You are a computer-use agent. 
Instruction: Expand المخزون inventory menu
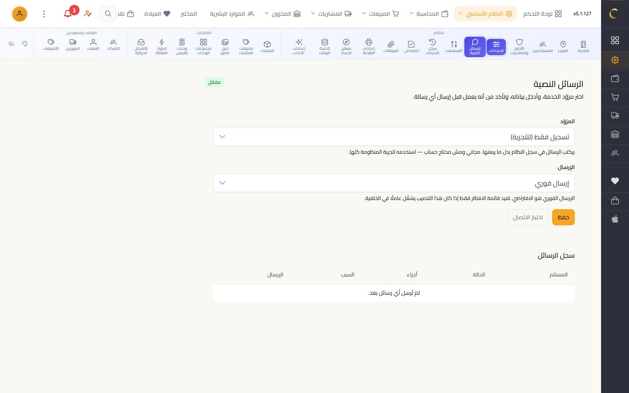(283, 14)
